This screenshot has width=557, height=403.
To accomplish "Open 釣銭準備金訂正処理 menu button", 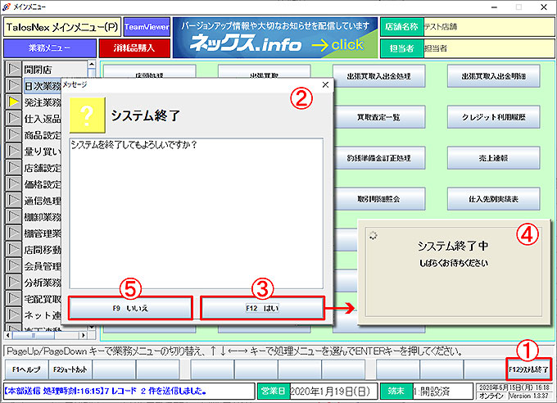I will pyautogui.click(x=378, y=158).
